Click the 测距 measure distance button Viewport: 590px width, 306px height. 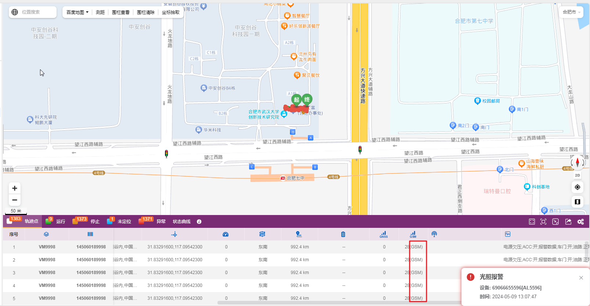[100, 12]
